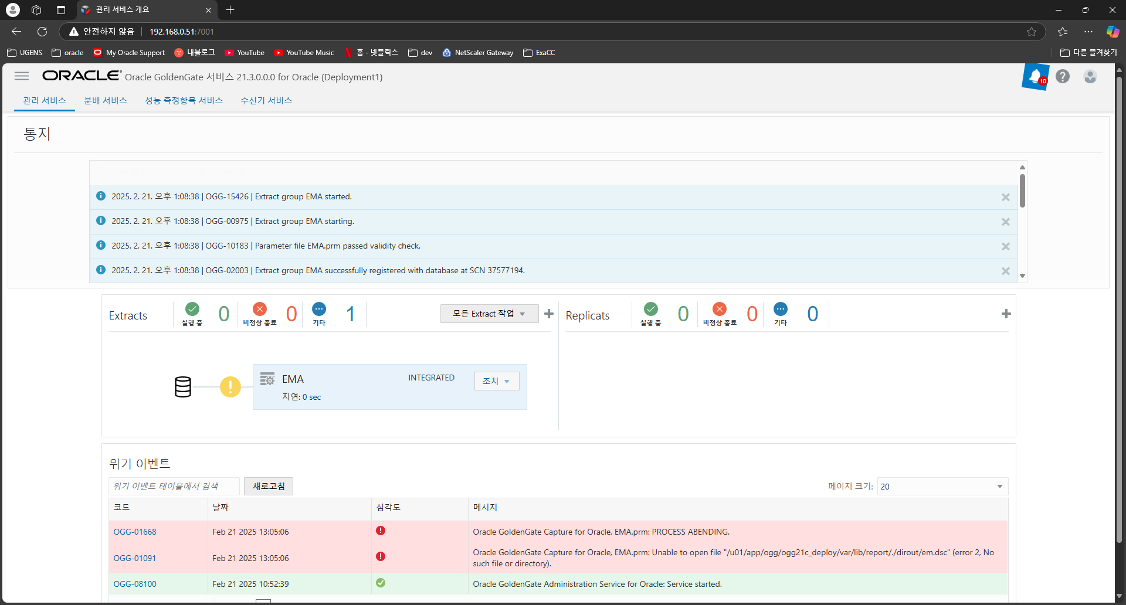Click the Extracts other blue dots icon
The height and width of the screenshot is (605, 1126).
tap(319, 309)
